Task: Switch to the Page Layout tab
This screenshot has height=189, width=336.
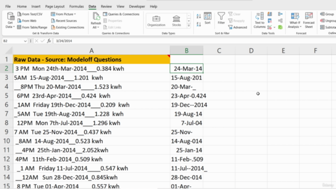Action: pyautogui.click(x=55, y=6)
